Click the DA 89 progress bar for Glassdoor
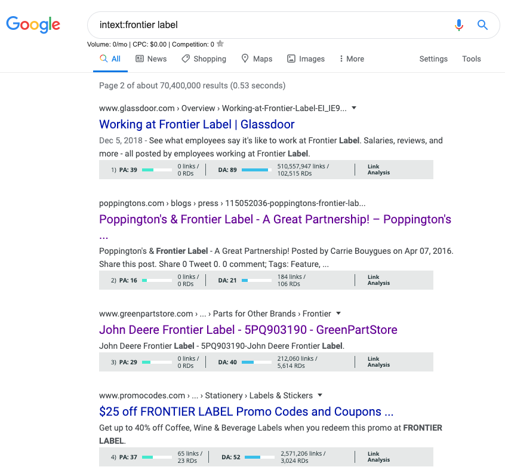This screenshot has width=505, height=476. 258,170
